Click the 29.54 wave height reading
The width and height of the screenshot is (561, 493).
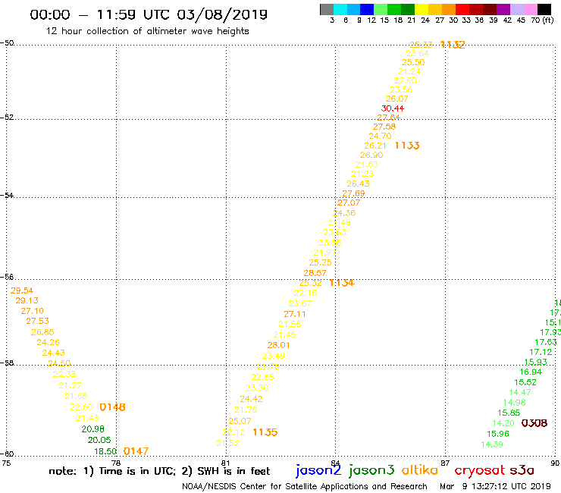click(x=22, y=290)
